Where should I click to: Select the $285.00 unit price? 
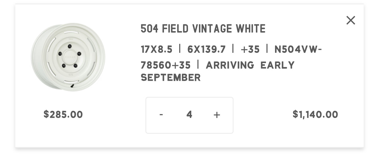63,114
